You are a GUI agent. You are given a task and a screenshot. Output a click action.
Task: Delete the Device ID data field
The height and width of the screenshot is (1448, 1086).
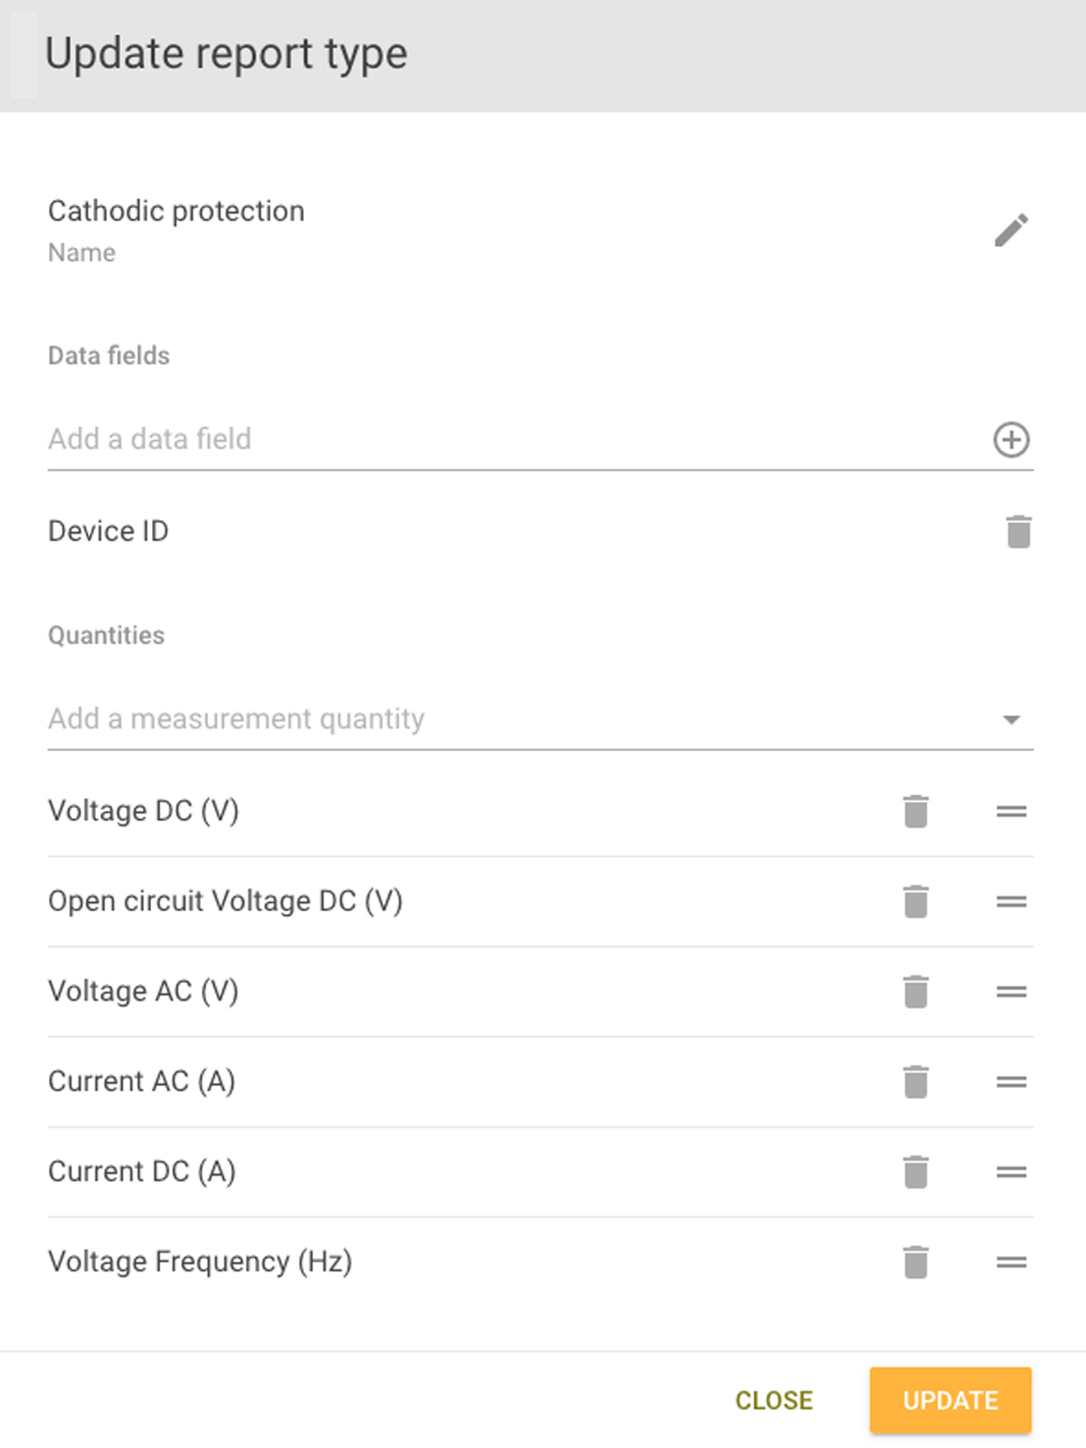[1018, 531]
